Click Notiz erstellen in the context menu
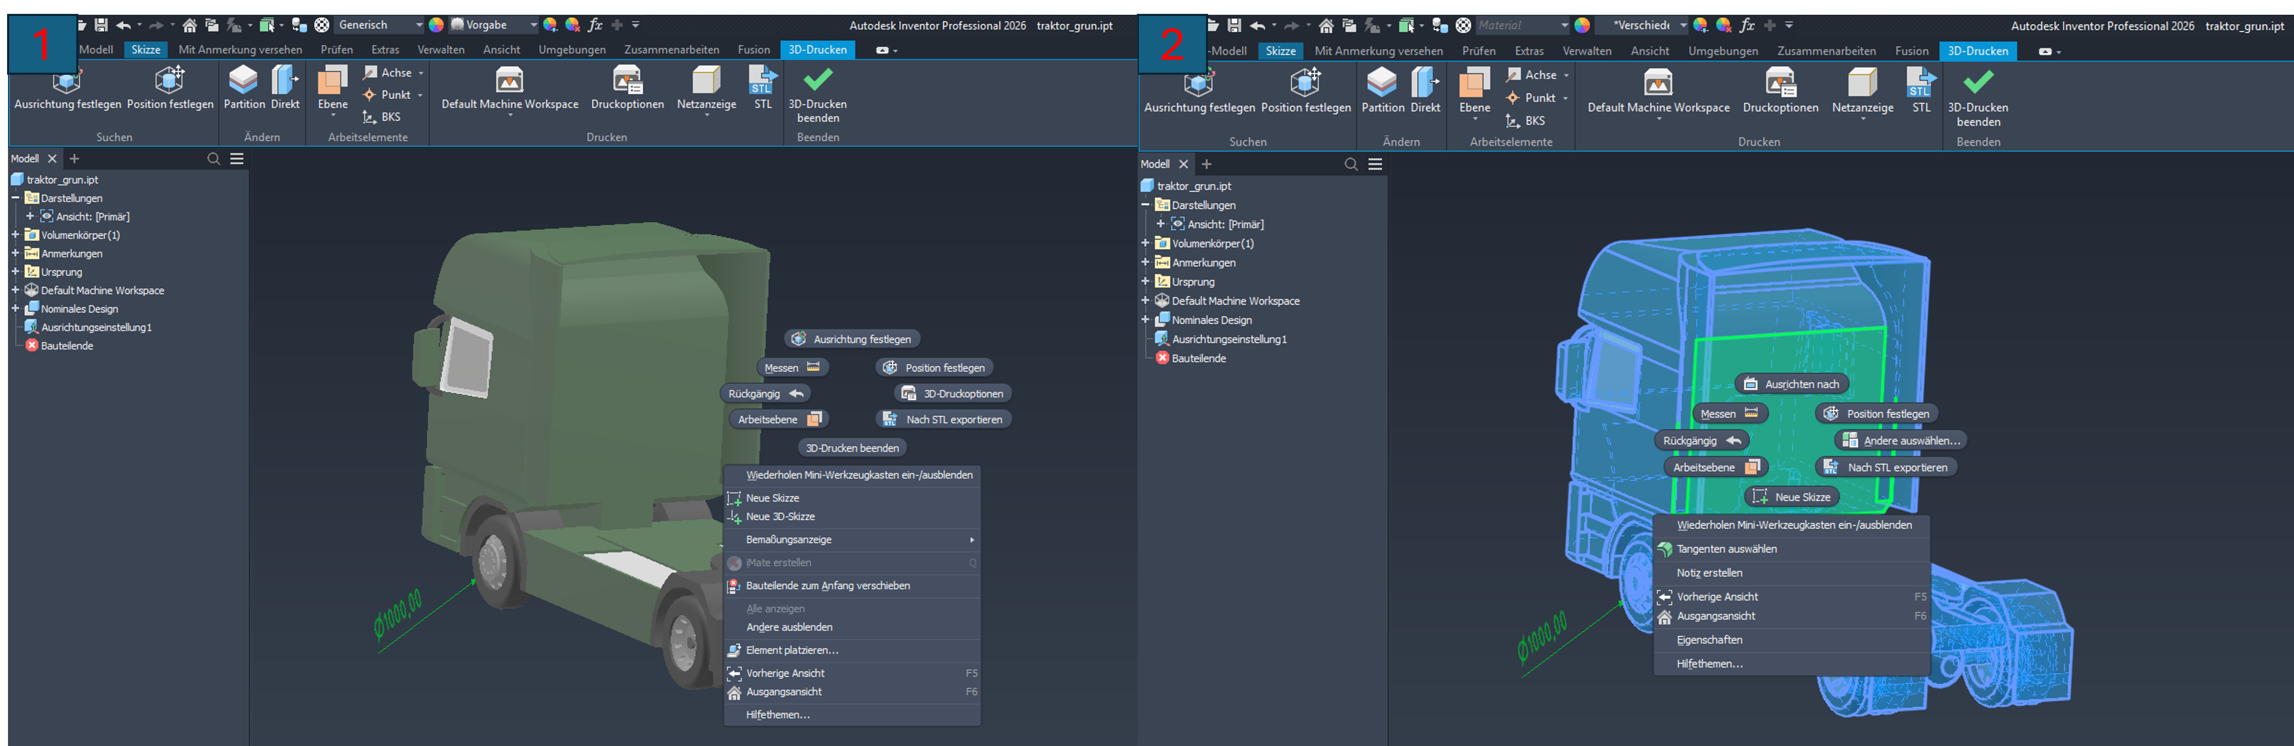This screenshot has height=746, width=2294. pos(1709,573)
